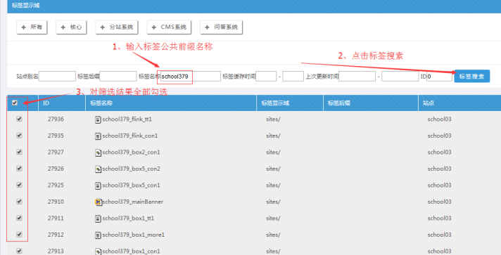Click the icon beside school379_box1_tt1
Screen dimensions: 501x255
click(x=98, y=219)
